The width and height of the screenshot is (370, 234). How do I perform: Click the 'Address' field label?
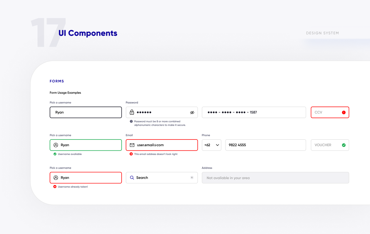click(207, 168)
